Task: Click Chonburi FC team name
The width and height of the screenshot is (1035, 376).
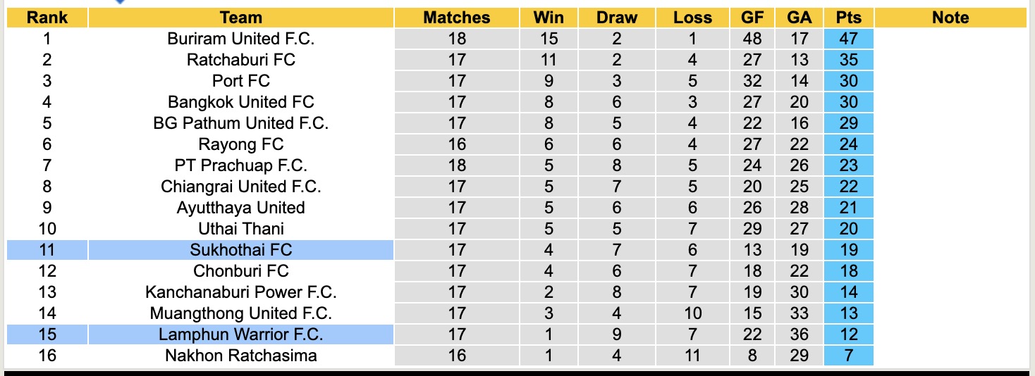Action: pyautogui.click(x=240, y=271)
